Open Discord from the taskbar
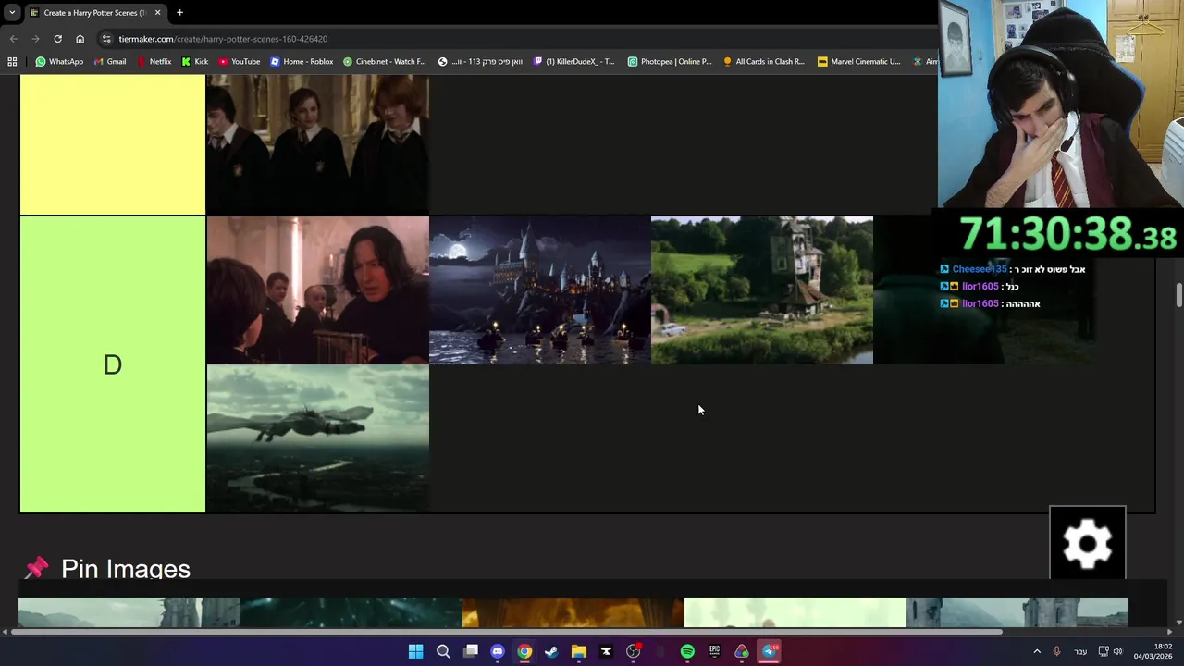 (498, 651)
